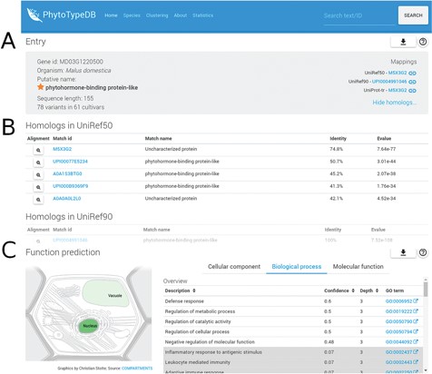
Task: Sort table by Confidence column arrows
Action: click(x=353, y=290)
